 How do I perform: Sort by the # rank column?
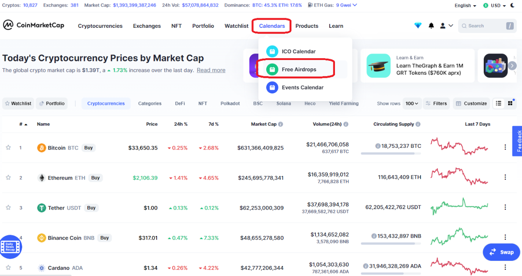23,124
